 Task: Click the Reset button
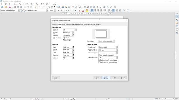point(98,78)
